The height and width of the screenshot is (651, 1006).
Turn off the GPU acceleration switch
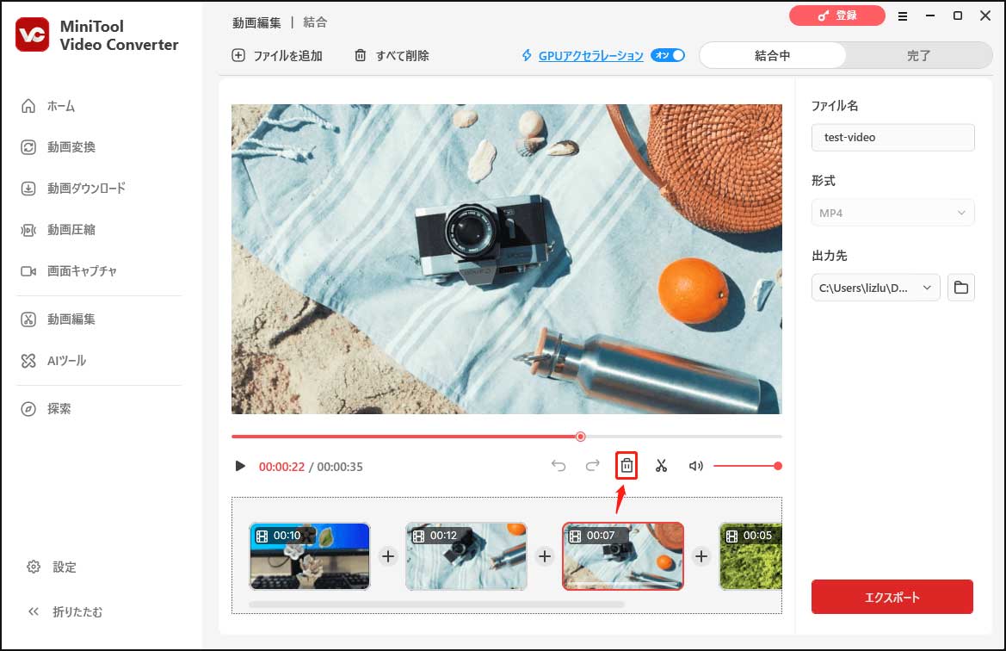pyautogui.click(x=668, y=55)
